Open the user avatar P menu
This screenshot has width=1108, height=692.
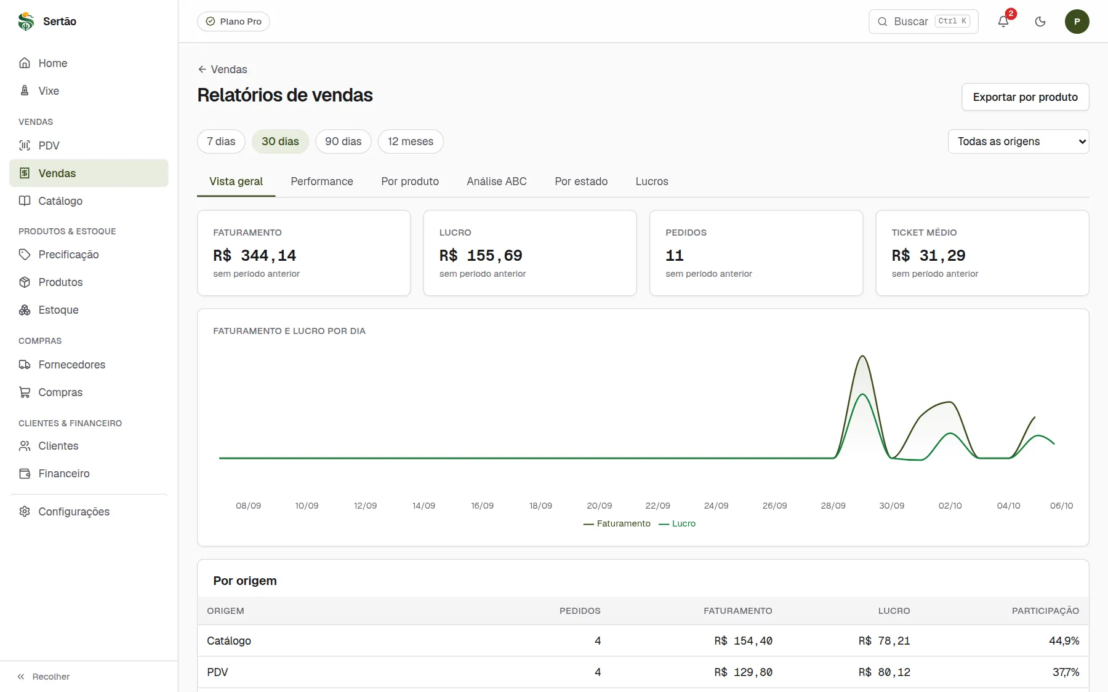pos(1077,22)
